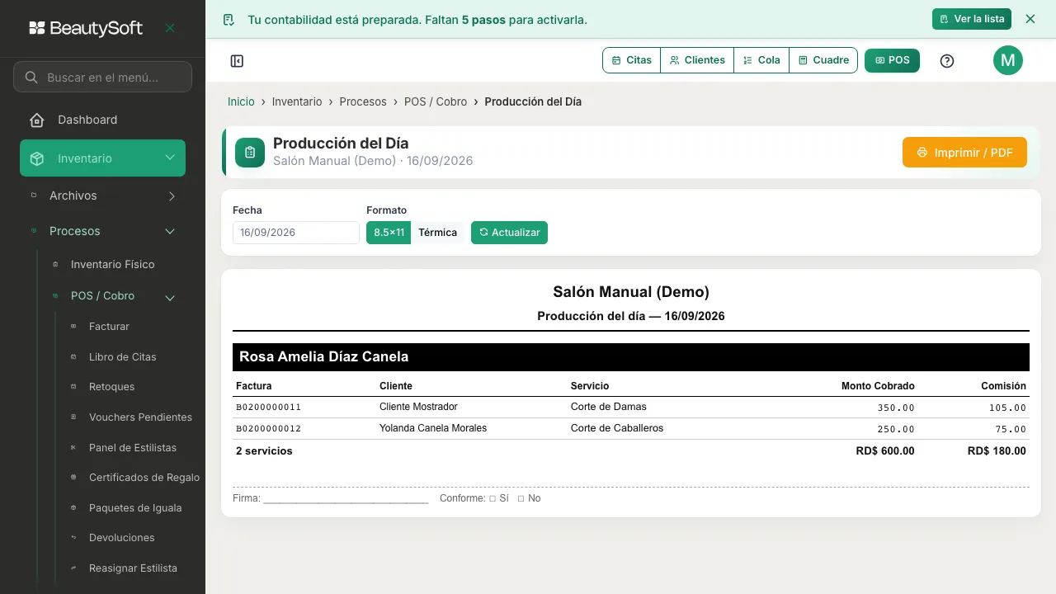
Task: Click the Fecha date field
Action: coord(296,233)
